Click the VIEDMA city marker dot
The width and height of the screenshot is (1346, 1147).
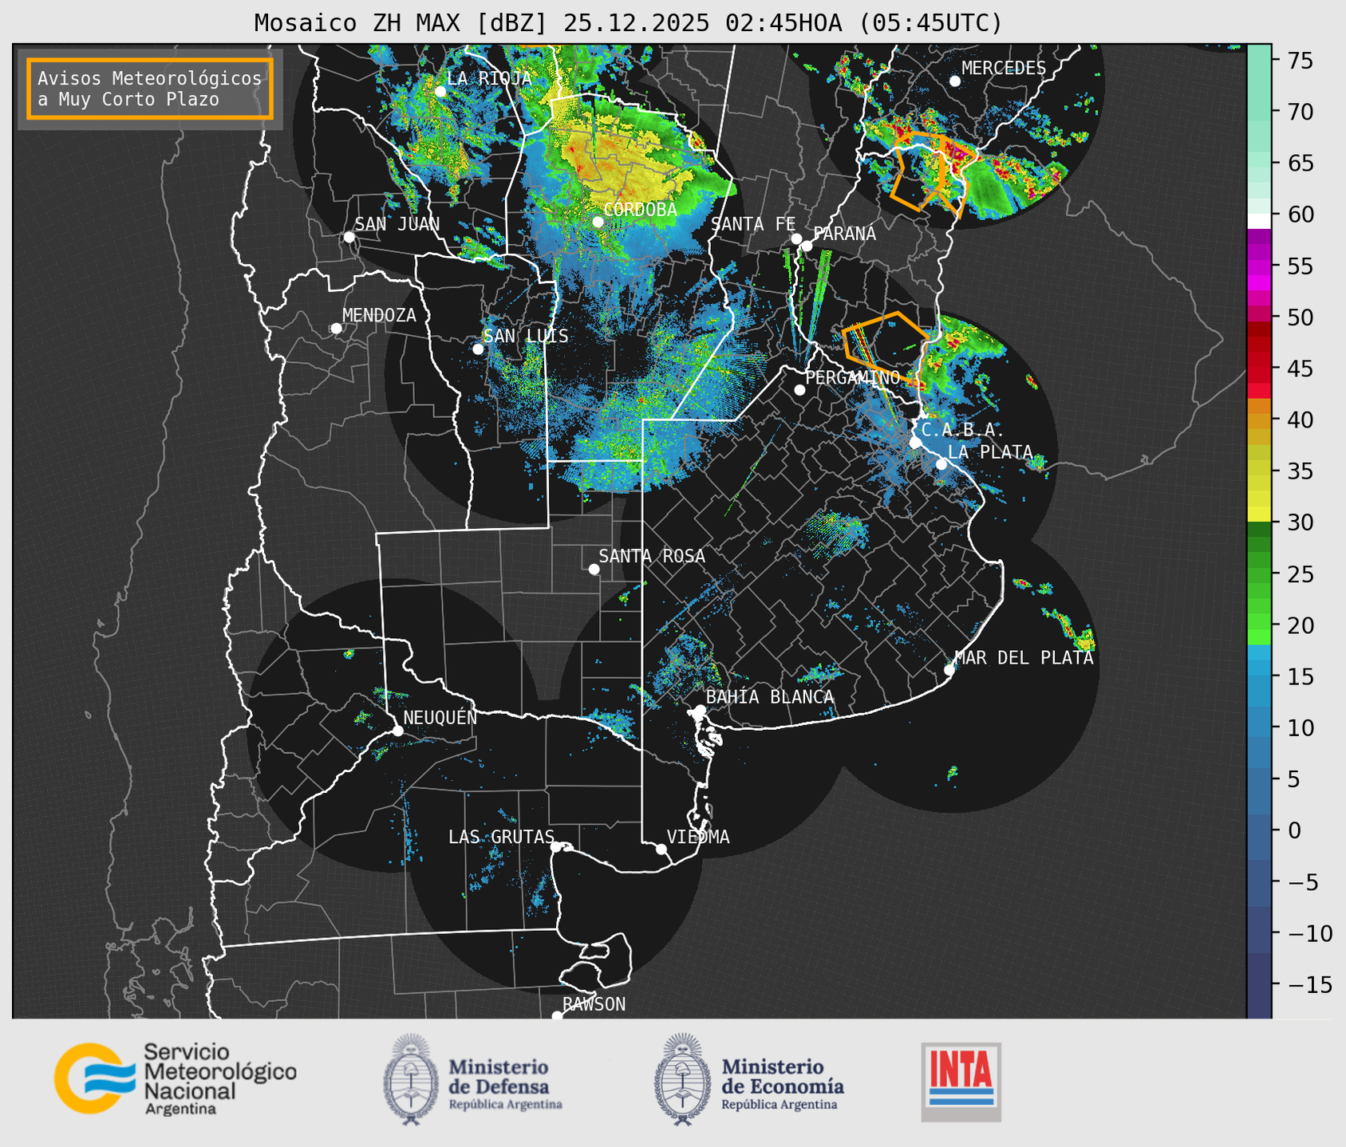pos(661,849)
